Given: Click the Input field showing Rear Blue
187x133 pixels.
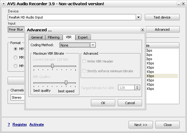Looking at the screenshot, I should 16,29.
